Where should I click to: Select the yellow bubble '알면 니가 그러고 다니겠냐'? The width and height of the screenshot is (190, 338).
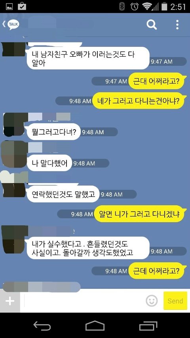(x=140, y=214)
